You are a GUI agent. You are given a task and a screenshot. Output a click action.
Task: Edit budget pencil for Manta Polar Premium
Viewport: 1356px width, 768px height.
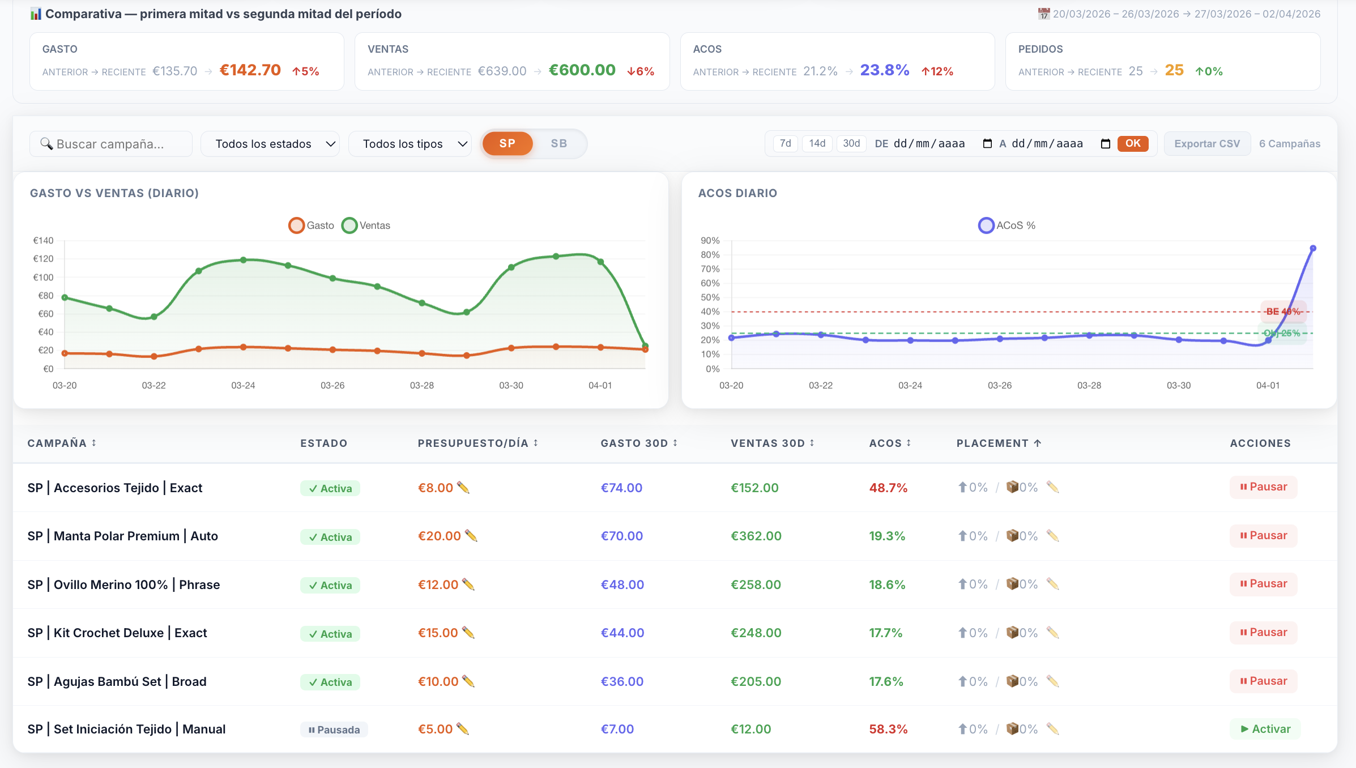coord(471,536)
